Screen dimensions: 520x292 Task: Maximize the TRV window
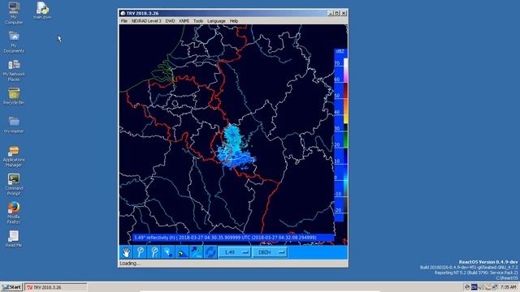pyautogui.click(x=336, y=13)
